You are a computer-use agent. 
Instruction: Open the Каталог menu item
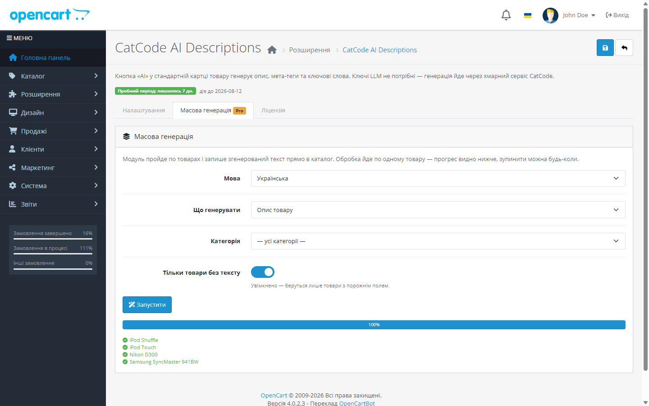pos(53,76)
